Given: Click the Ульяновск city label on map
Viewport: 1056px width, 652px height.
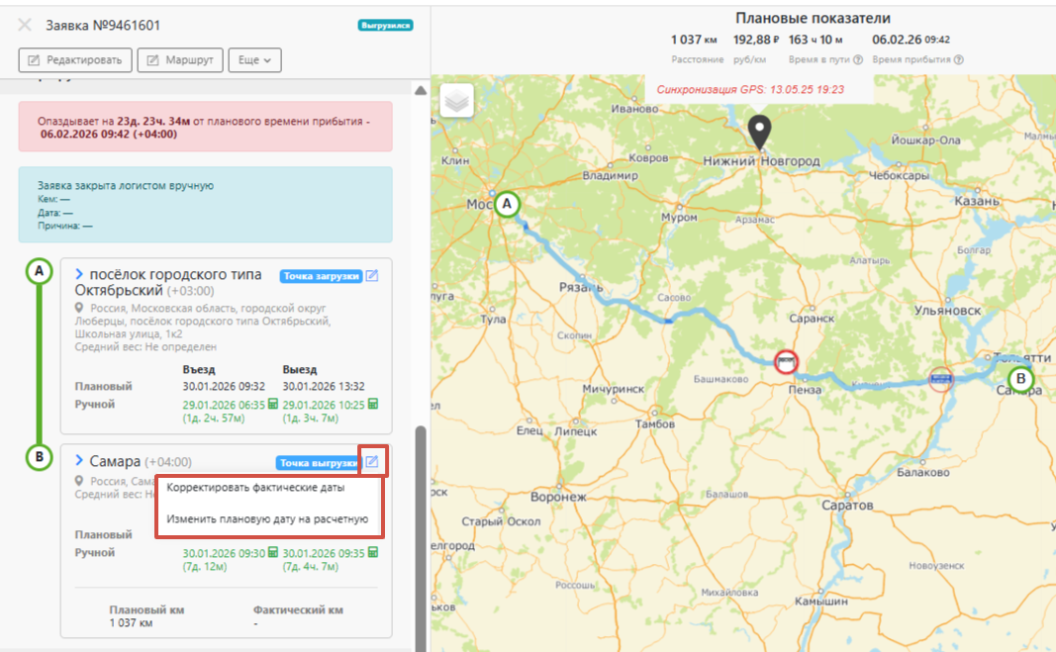Looking at the screenshot, I should click(947, 311).
